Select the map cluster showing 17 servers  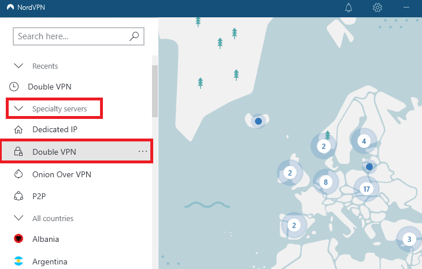coord(367,189)
